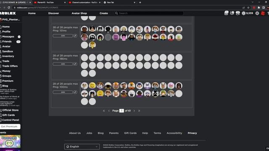269x151 pixels.
Task: Open Profile in the left sidebar
Action: coord(6,32)
